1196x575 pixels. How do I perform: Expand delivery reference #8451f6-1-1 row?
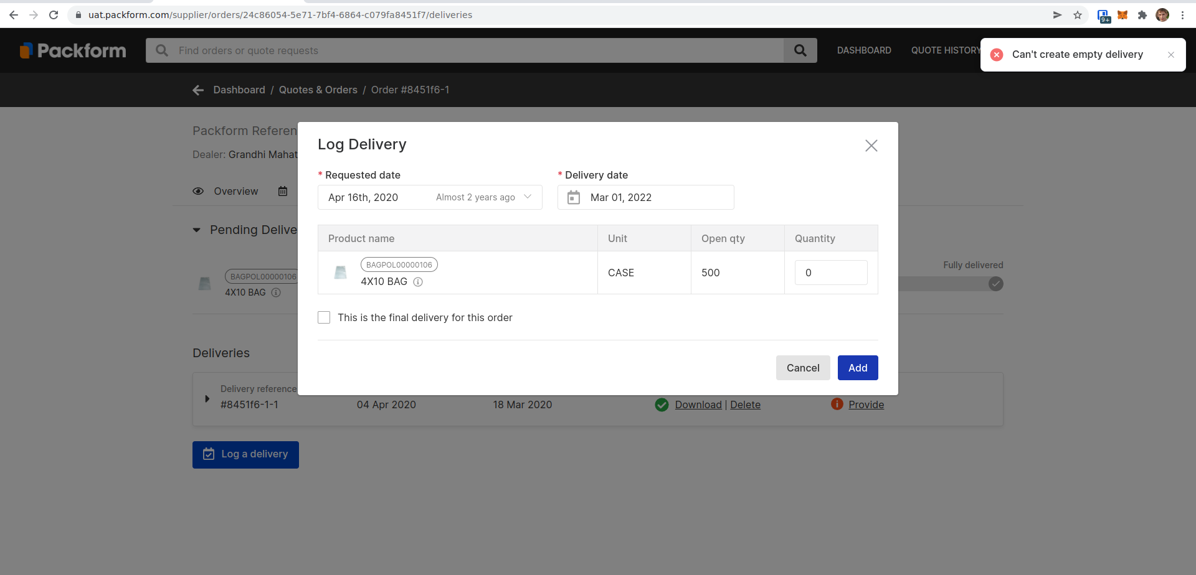click(207, 399)
